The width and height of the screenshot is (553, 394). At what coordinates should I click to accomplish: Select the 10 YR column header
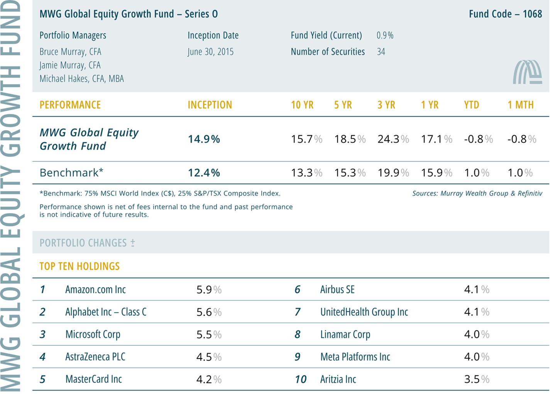pos(302,105)
